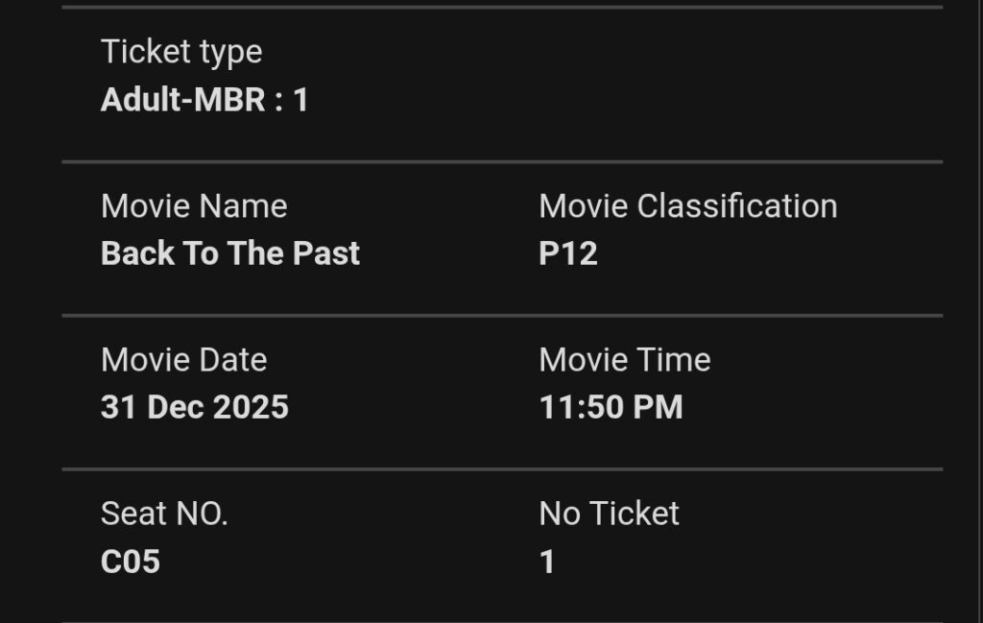Click the divider line below Adult-MBR row
The image size is (983, 623).
click(x=502, y=162)
